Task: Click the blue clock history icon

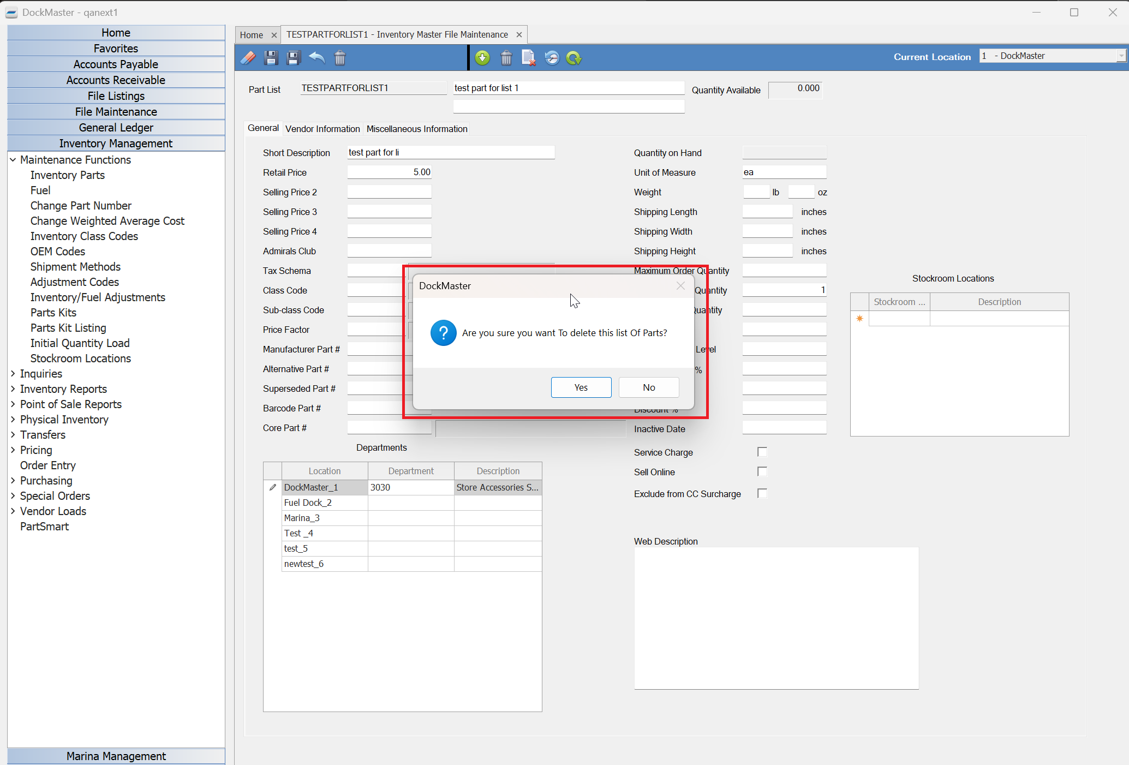Action: click(552, 58)
